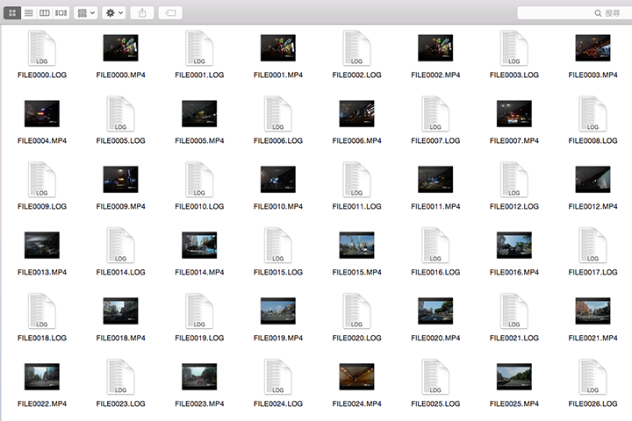This screenshot has height=421, width=632.
Task: Select the FILE0021.MP4 video thumbnail
Action: point(592,311)
